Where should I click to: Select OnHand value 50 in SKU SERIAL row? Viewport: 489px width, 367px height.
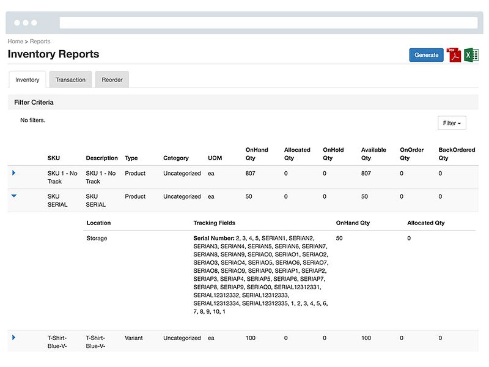249,196
